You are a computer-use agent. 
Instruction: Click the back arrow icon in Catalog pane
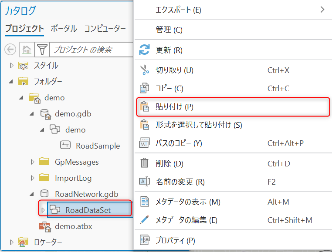10,50
